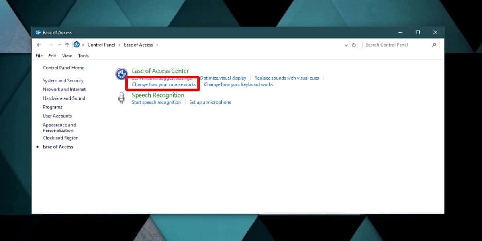
Task: Select Ease of Access in sidebar
Action: [58, 147]
